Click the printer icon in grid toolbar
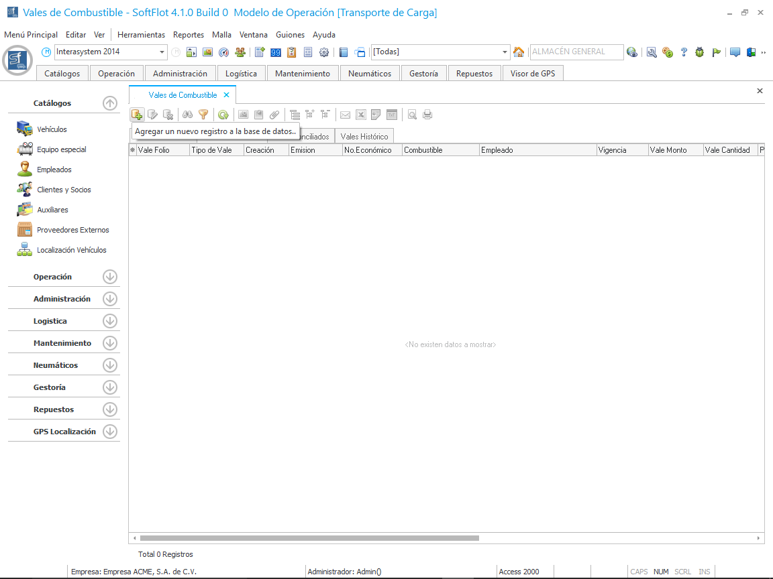The height and width of the screenshot is (579, 773). pyautogui.click(x=427, y=115)
